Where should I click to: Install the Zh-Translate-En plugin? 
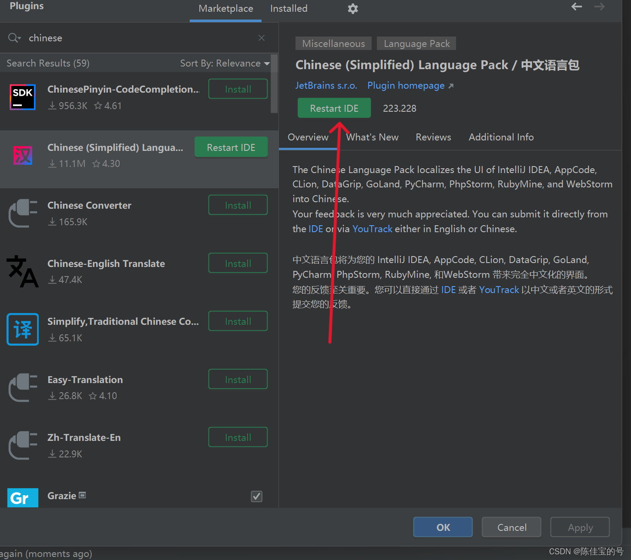click(238, 437)
